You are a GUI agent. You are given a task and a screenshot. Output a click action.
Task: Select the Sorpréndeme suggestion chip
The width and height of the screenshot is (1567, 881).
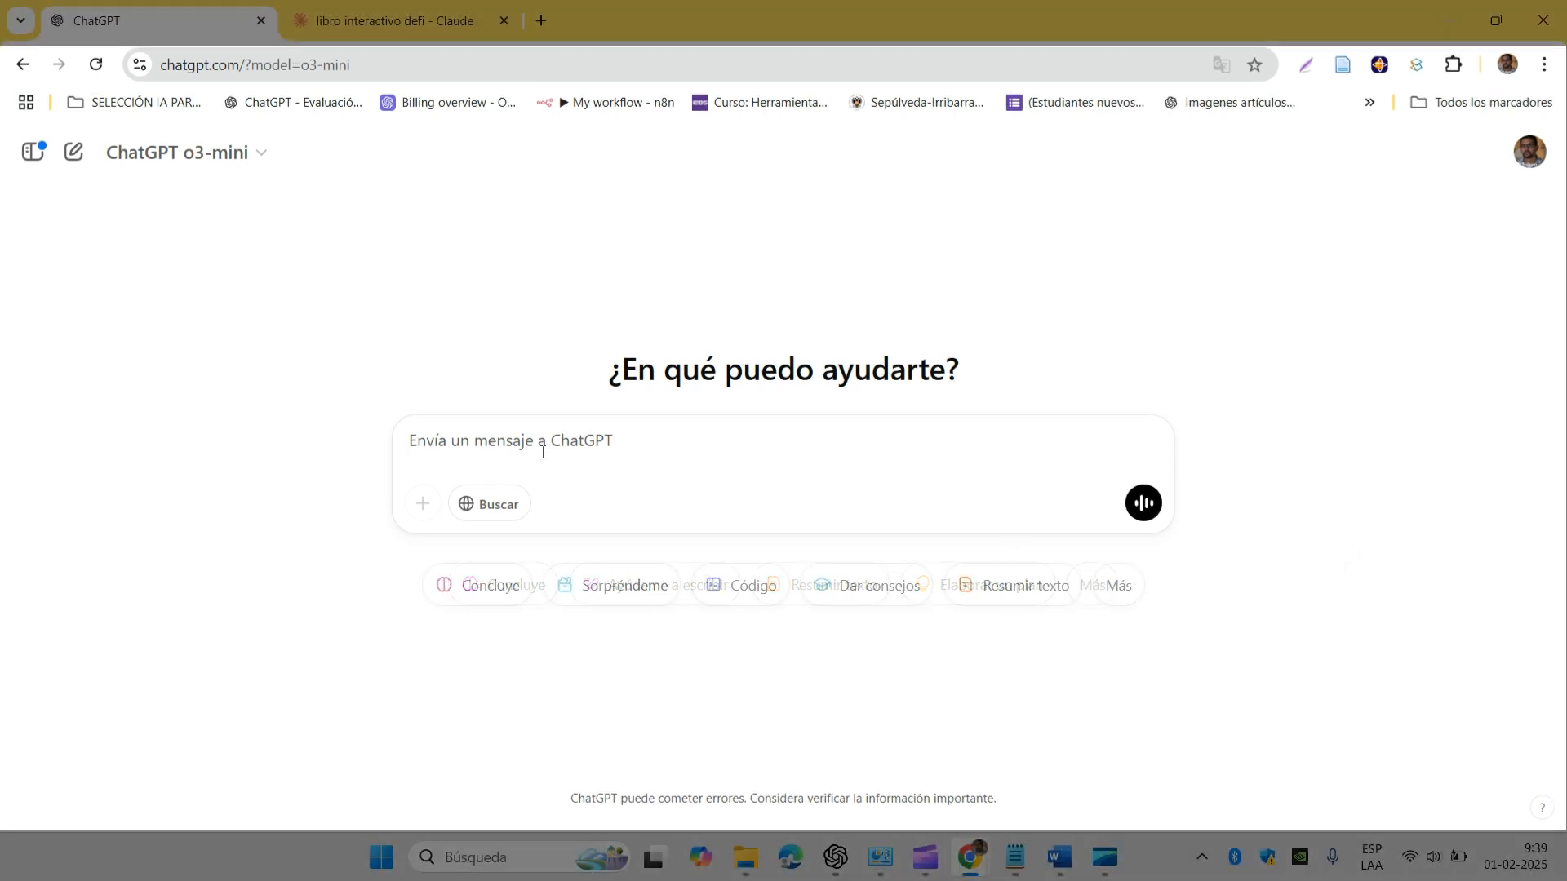coord(613,585)
